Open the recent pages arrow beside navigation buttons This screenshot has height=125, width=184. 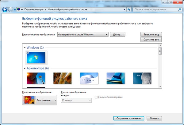[x=15, y=10]
